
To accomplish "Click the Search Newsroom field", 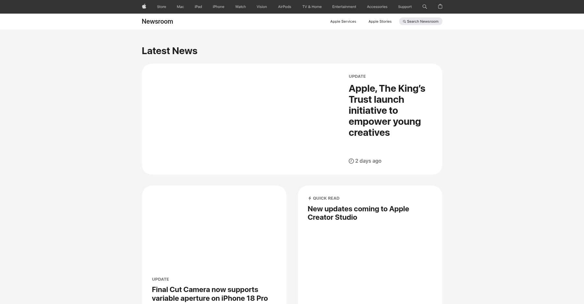I will click(420, 21).
